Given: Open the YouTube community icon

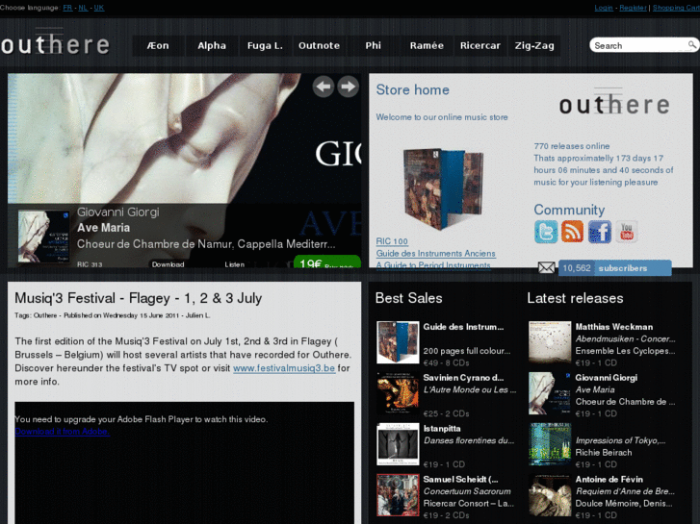Looking at the screenshot, I should (626, 232).
